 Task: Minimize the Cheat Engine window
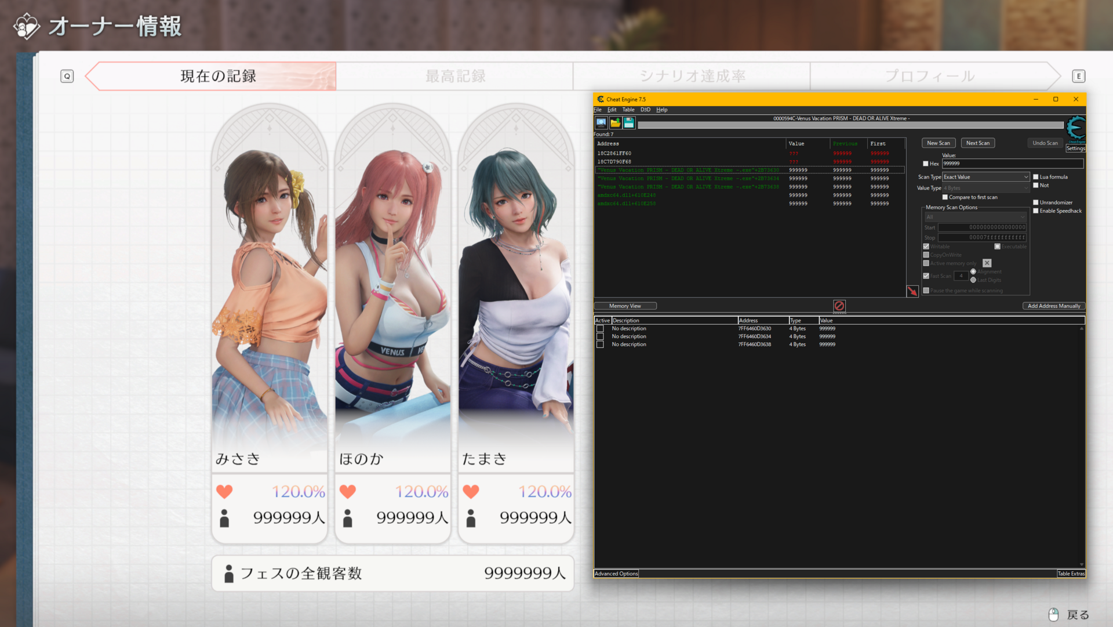click(x=1036, y=99)
